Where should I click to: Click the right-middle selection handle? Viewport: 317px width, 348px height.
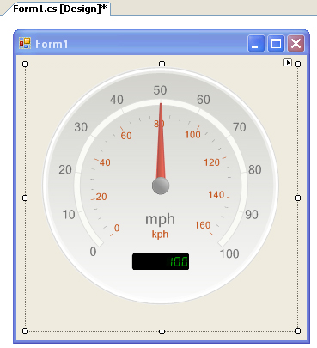pos(298,198)
